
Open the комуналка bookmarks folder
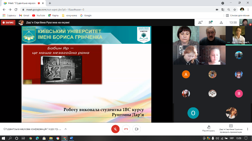(x=69, y=16)
